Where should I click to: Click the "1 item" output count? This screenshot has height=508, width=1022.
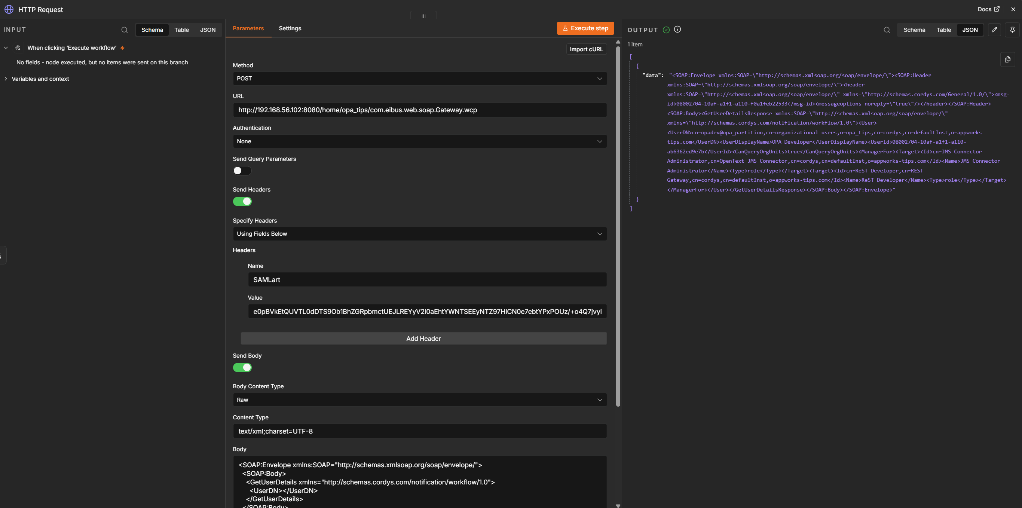[635, 45]
